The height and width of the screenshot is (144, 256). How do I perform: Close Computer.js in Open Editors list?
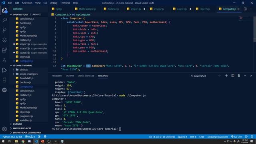click(14, 61)
